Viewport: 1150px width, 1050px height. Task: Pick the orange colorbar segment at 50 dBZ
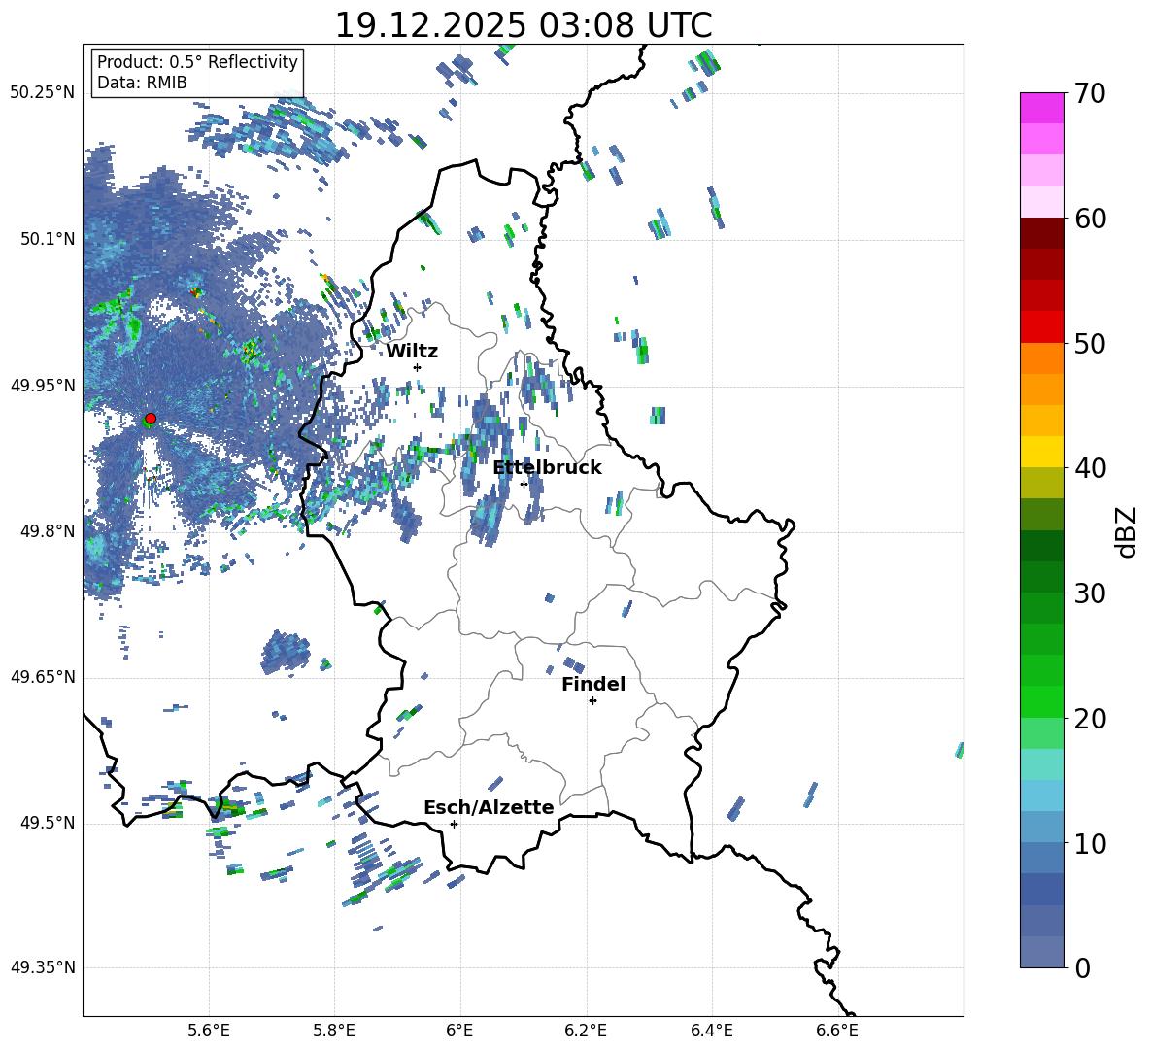point(1042,357)
